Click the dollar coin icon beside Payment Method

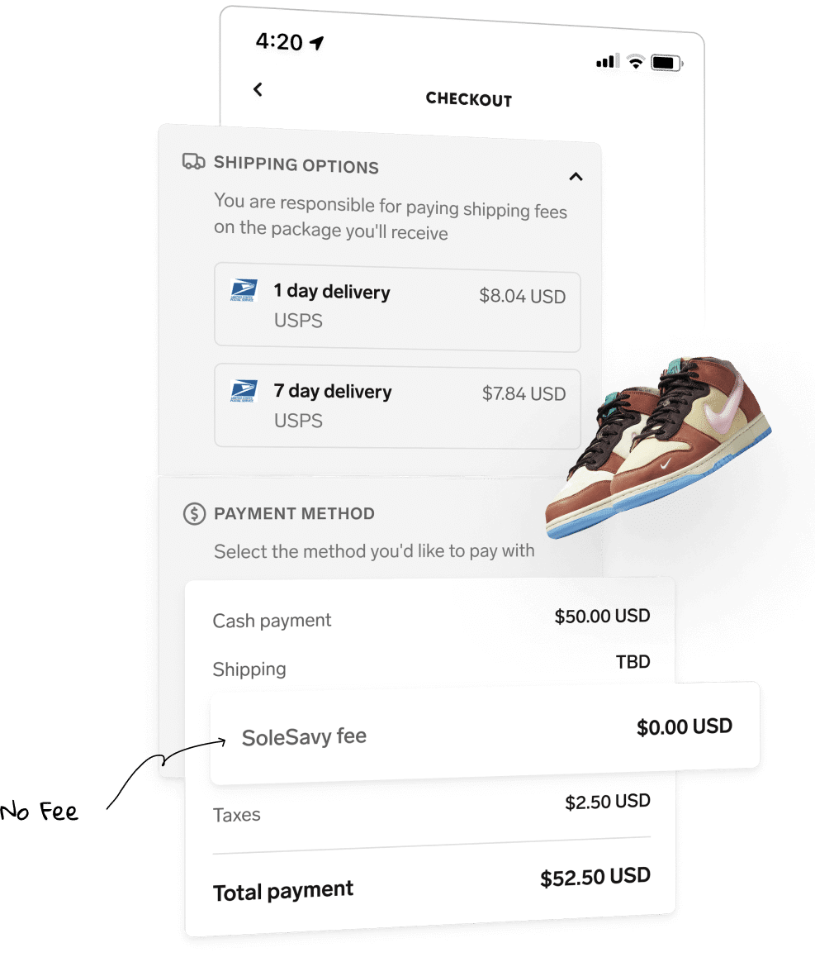coord(194,513)
